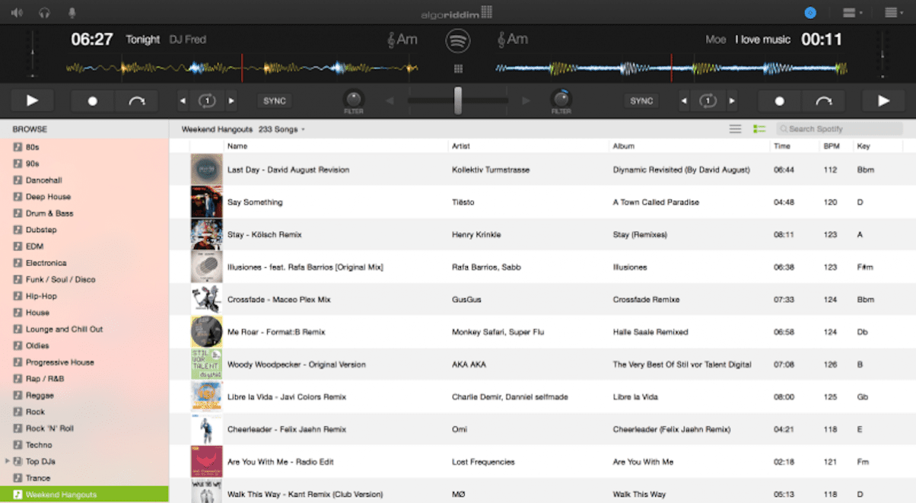Click the right deck FILTER knob

pyautogui.click(x=561, y=99)
